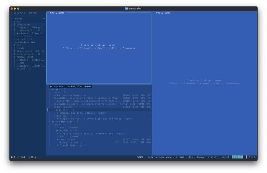Click the dot beside claude --bg-pty-host process

pyautogui.click(x=55, y=98)
